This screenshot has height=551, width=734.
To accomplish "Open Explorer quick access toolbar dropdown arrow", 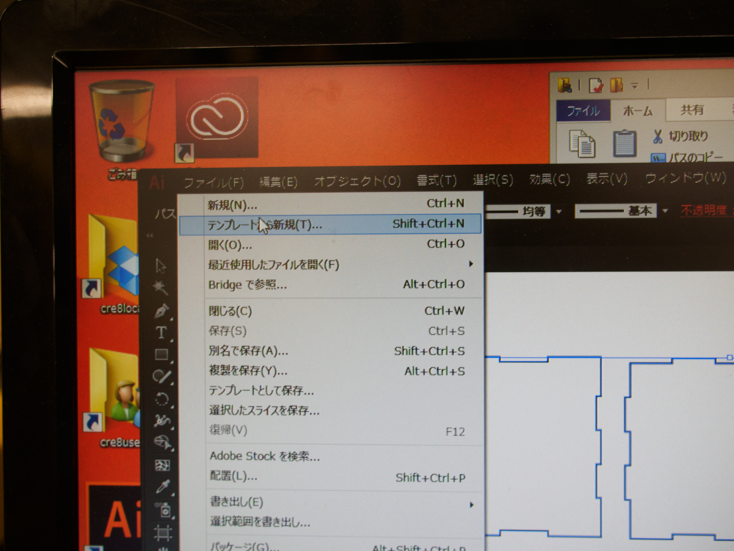I will [x=635, y=86].
